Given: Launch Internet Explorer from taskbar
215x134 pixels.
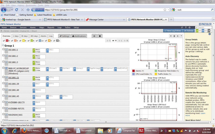Looking at the screenshot, I should coord(14,131).
